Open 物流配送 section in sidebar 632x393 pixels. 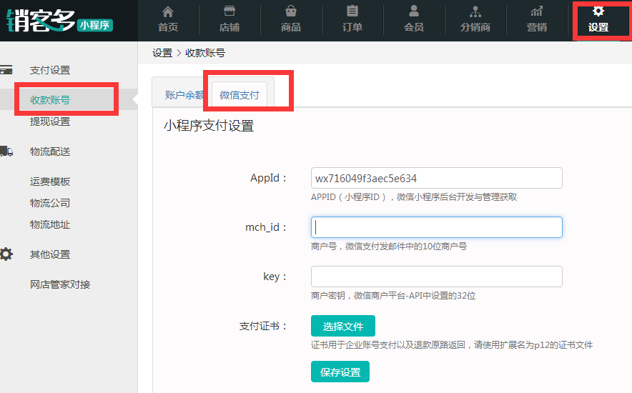pos(50,151)
